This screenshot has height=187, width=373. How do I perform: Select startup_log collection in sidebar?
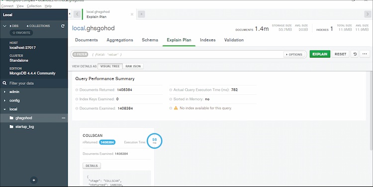click(34, 126)
